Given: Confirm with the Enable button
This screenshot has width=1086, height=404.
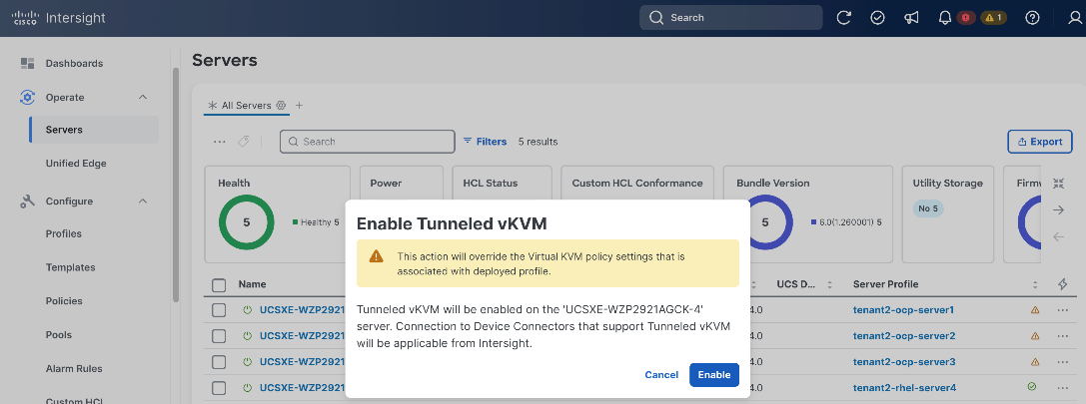Looking at the screenshot, I should [x=714, y=374].
